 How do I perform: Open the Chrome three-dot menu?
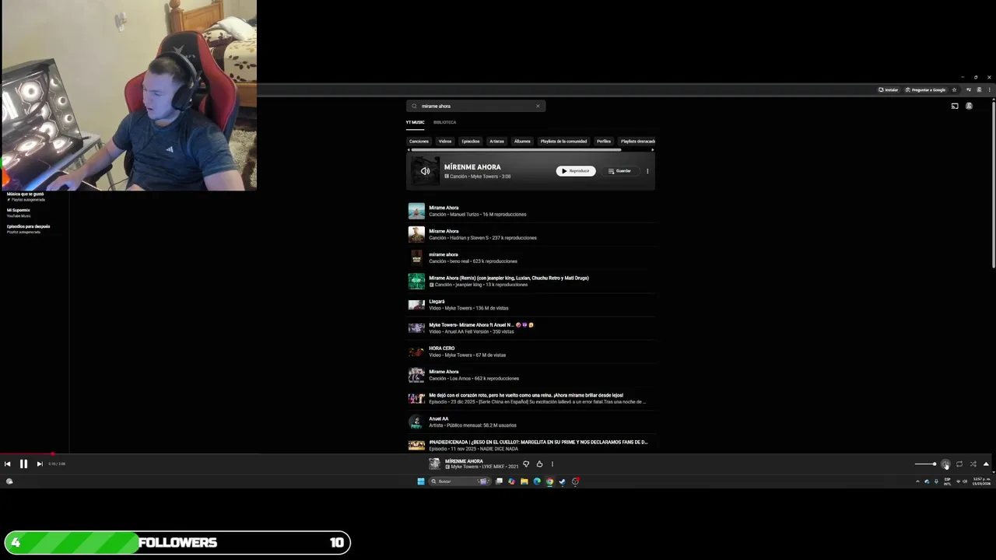tap(989, 89)
